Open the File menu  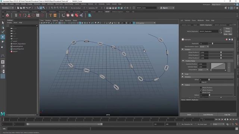tap(2, 4)
